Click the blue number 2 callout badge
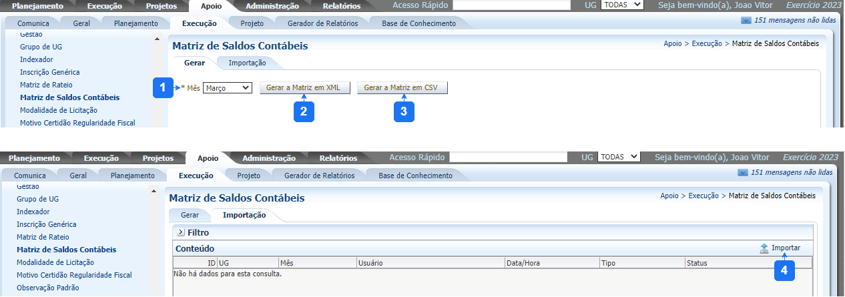Viewport: 845px width, 297px height. coord(304,111)
